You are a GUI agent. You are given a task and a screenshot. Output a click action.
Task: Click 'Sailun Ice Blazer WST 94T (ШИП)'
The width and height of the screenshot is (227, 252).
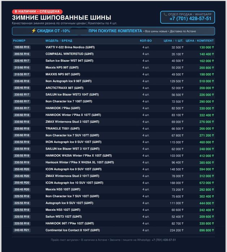(69, 61)
